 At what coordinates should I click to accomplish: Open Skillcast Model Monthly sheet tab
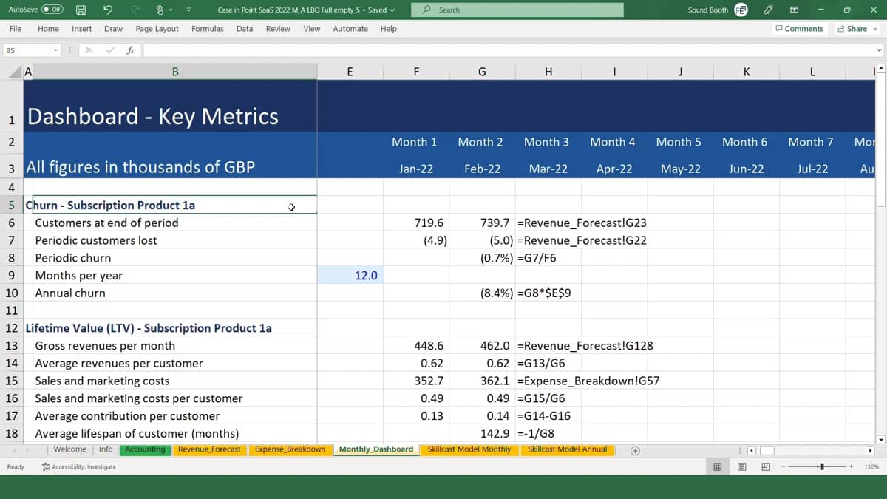(469, 449)
